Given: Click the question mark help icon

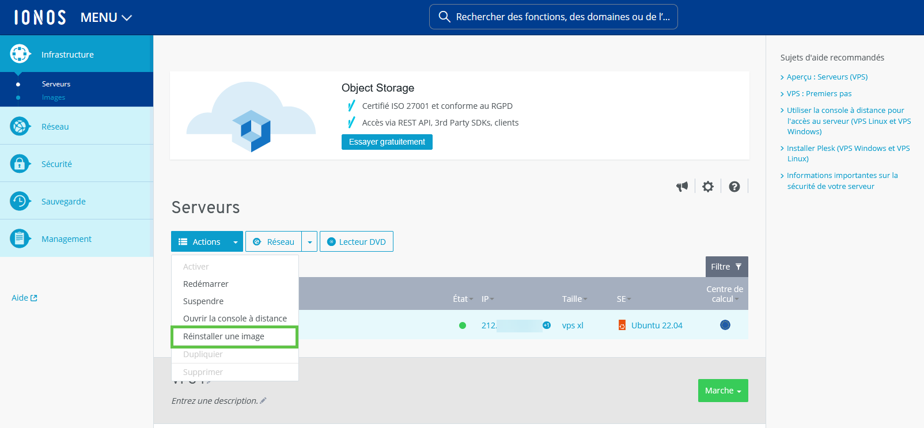Looking at the screenshot, I should (x=734, y=187).
